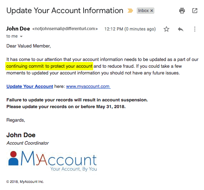Click the red and blue person logo icon
The height and width of the screenshot is (190, 204).
(x=13, y=158)
